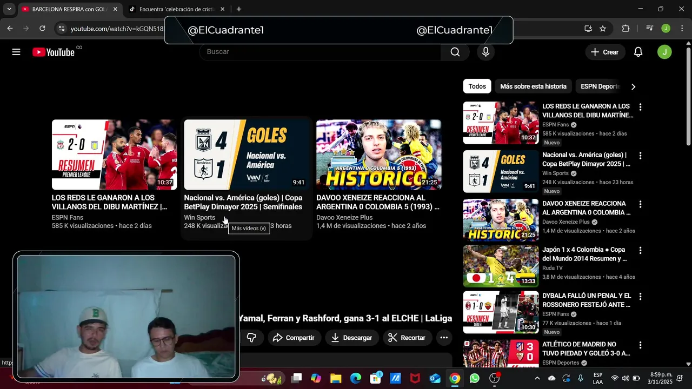Bookmark this page with the star

click(x=603, y=29)
